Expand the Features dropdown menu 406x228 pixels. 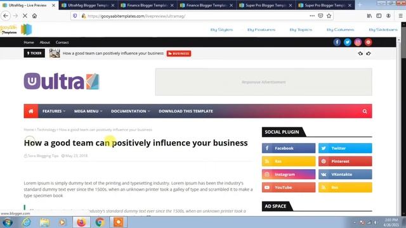[x=54, y=111]
